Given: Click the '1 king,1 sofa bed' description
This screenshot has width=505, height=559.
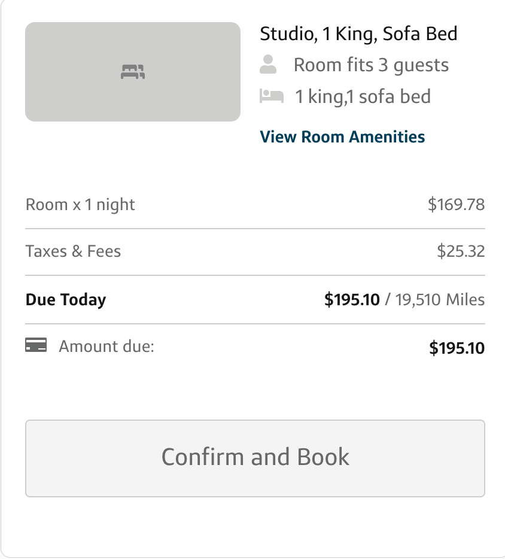Looking at the screenshot, I should [x=363, y=96].
